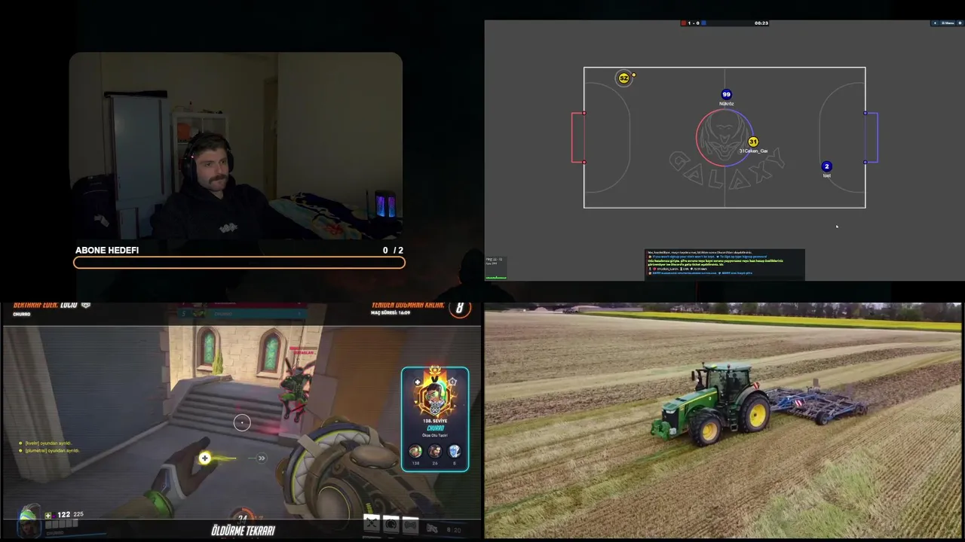Click the red team square on scoreboard
Image resolution: width=965 pixels, height=542 pixels.
[683, 23]
